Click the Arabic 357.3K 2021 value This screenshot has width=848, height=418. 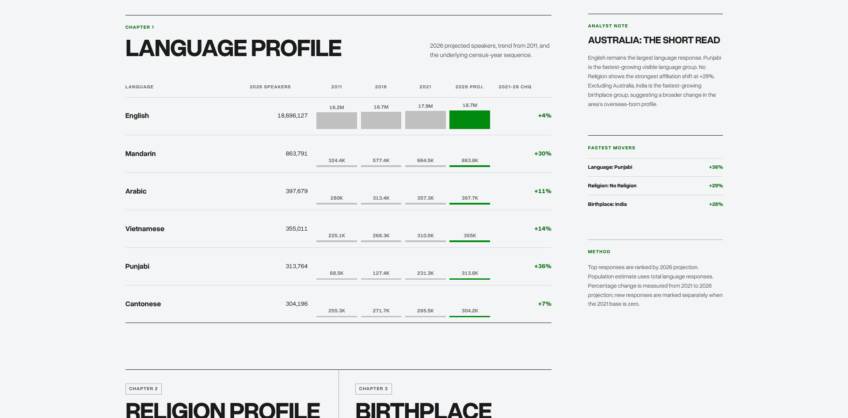pos(426,198)
